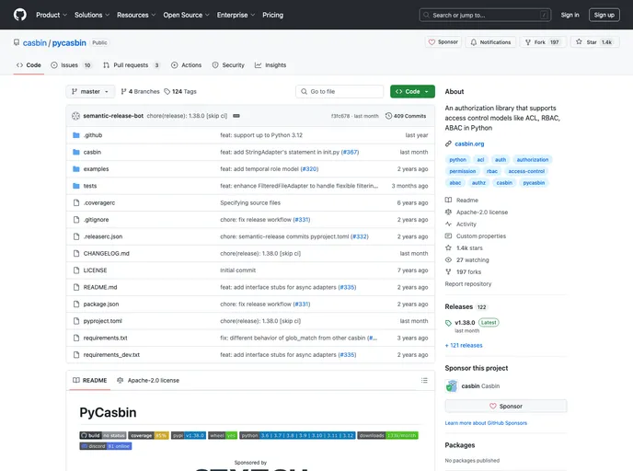Expand the green Code dropdown button

412,92
